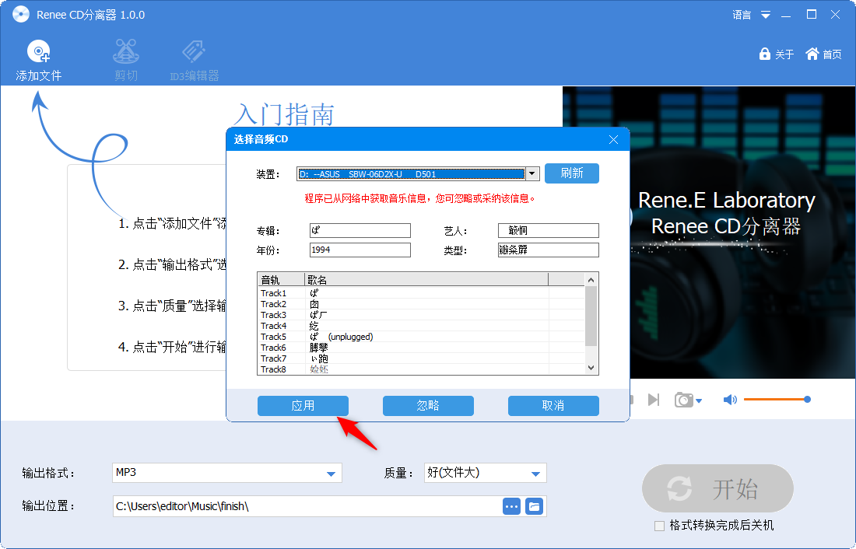Click the track list scrollbar thumb

coord(591,316)
